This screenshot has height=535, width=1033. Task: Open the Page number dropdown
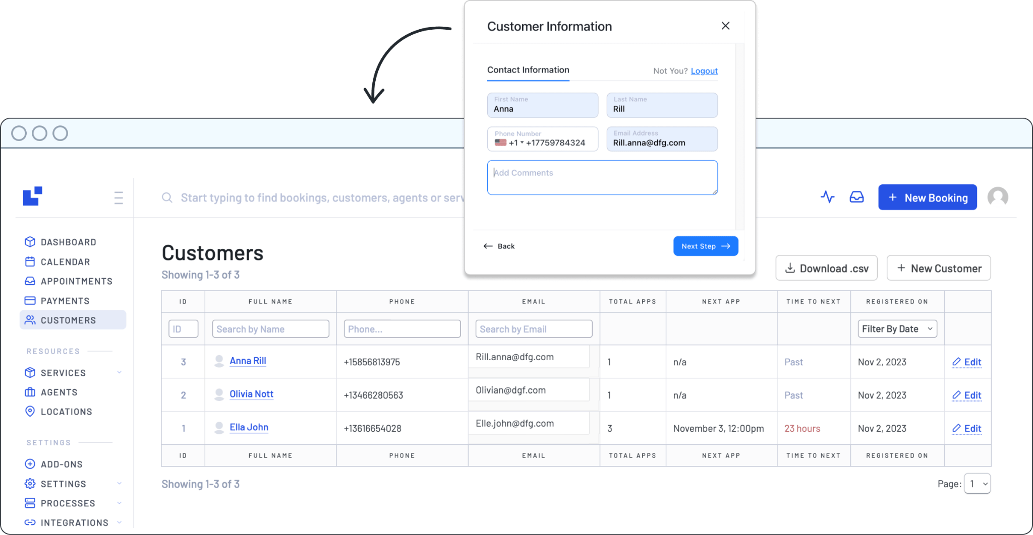(x=977, y=484)
